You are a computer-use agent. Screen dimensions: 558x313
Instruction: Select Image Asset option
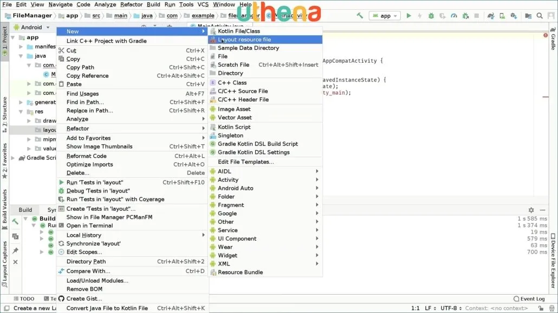[265, 109]
